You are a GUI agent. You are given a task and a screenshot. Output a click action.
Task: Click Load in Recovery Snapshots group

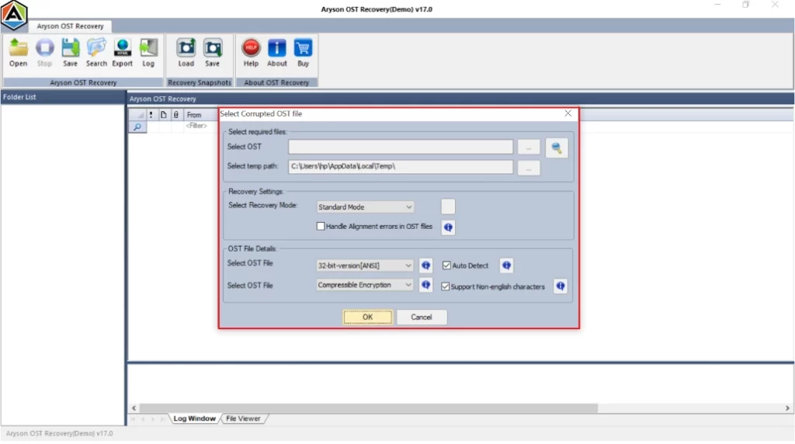(186, 48)
